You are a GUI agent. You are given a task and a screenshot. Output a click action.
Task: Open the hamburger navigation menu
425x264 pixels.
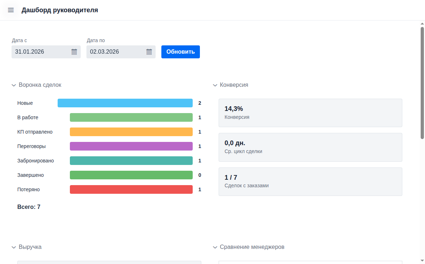[11, 10]
